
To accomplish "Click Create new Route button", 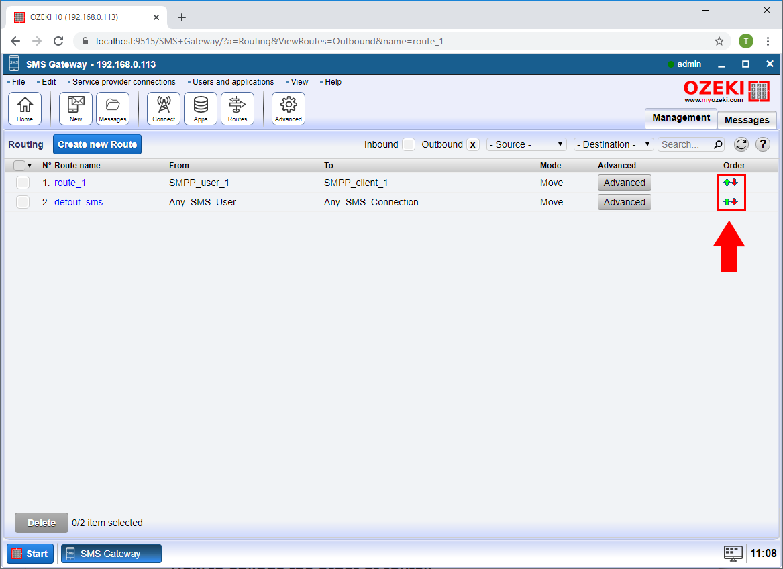I will pos(97,144).
